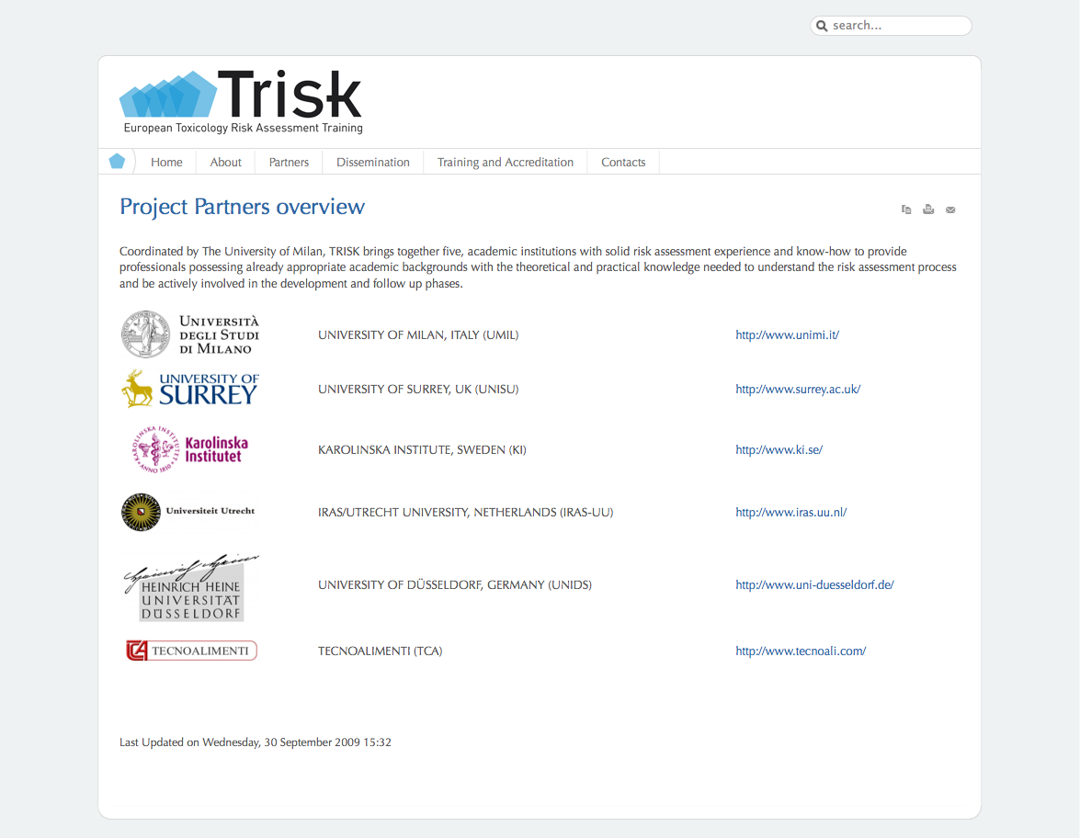Click the blue pentagon home icon

coord(117,162)
